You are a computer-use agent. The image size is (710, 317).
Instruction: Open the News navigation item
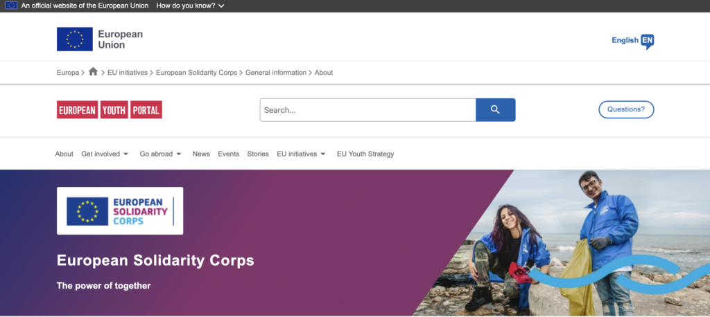point(201,154)
